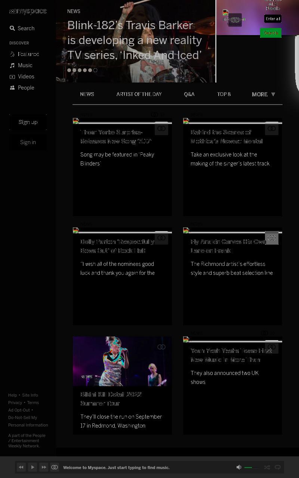The width and height of the screenshot is (299, 478).
Task: Click 'Song may be featured in Peaky Blinders' text
Action: pos(117,159)
